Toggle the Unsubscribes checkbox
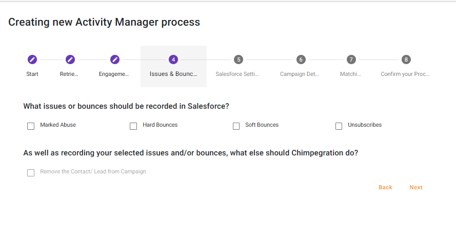The width and height of the screenshot is (456, 239). (x=339, y=126)
